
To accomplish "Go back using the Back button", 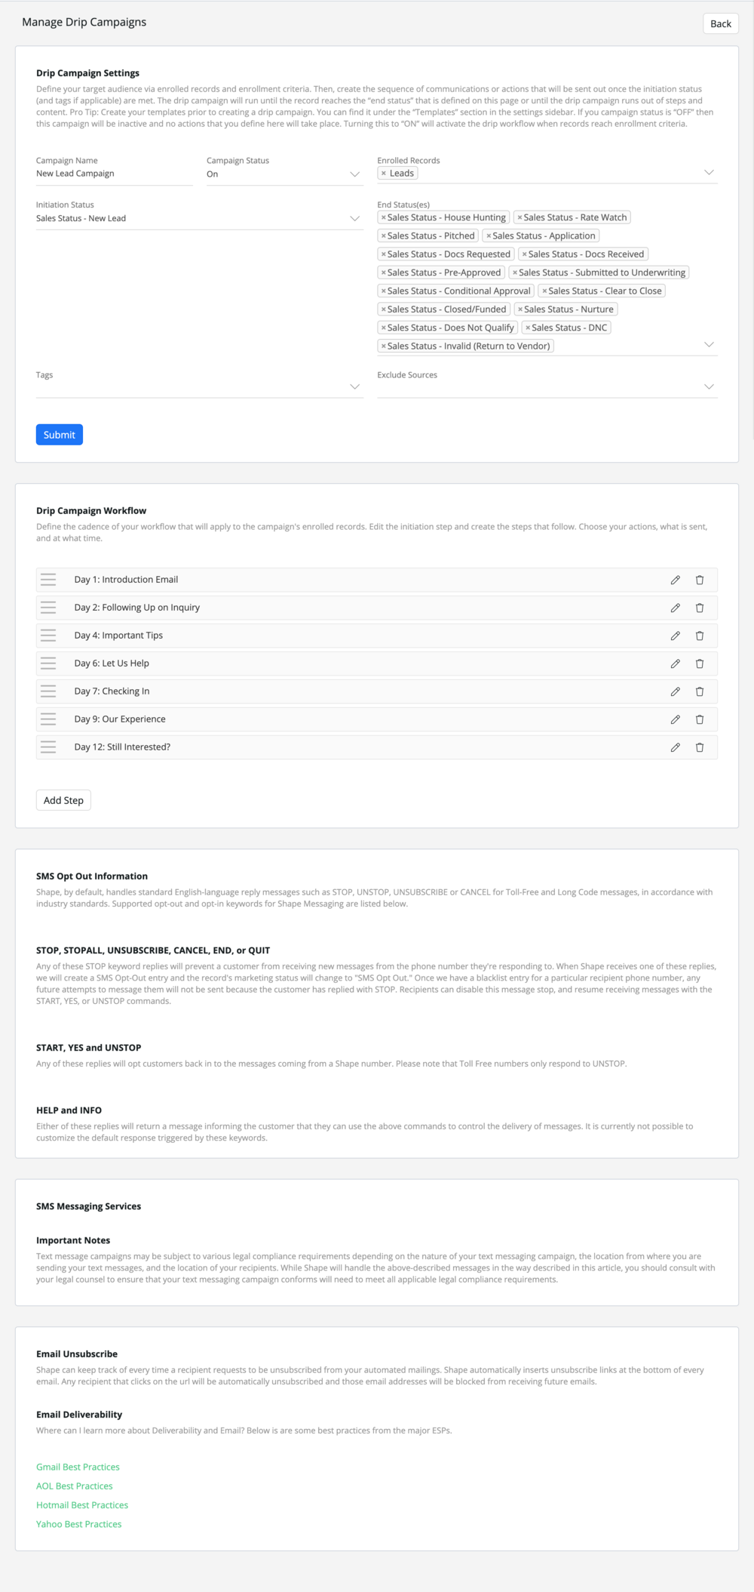I will (721, 23).
